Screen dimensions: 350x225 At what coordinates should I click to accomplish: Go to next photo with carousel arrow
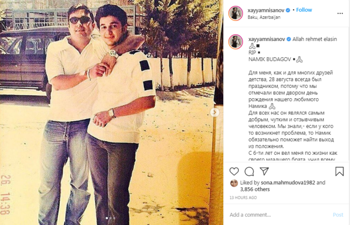coord(215,112)
